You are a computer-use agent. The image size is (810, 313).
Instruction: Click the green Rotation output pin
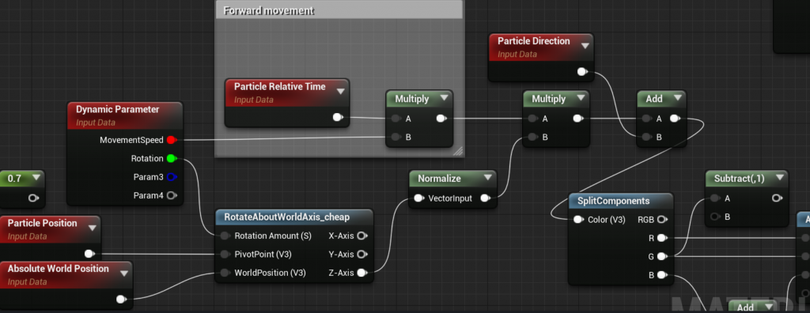[172, 159]
